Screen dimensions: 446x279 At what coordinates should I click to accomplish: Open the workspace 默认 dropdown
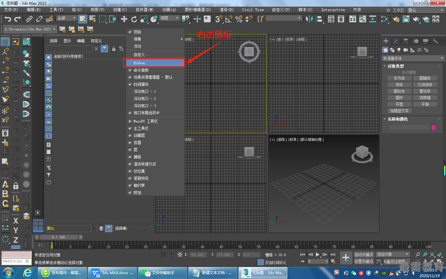click(x=426, y=10)
